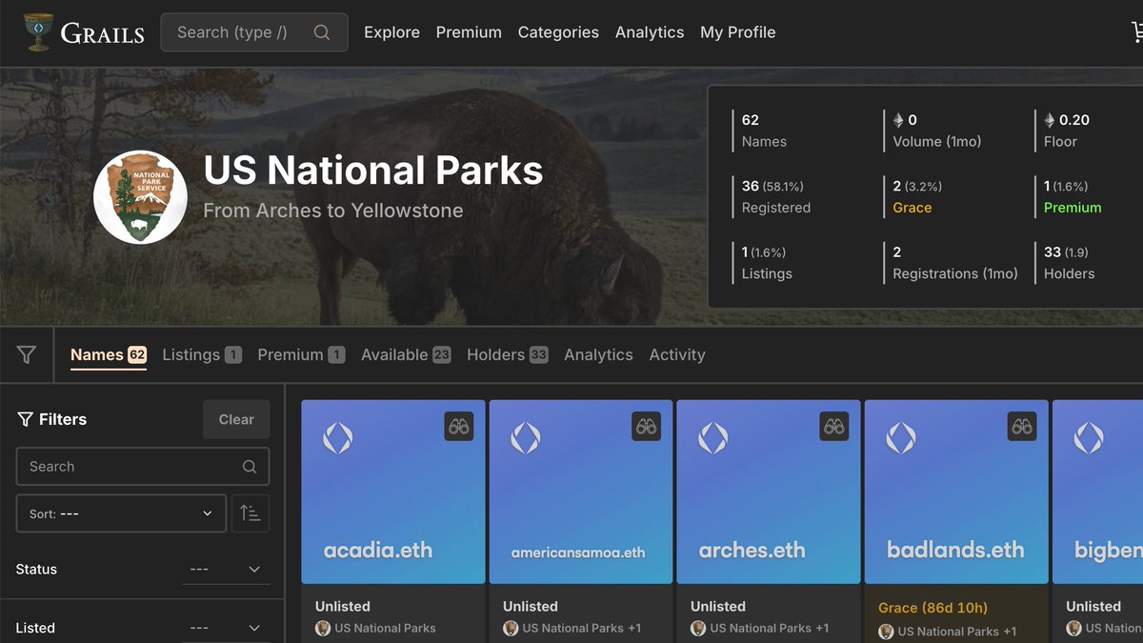Image resolution: width=1143 pixels, height=643 pixels.
Task: Open the Explore menu
Action: pyautogui.click(x=391, y=32)
